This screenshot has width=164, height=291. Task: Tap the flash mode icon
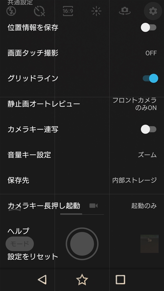point(11,11)
